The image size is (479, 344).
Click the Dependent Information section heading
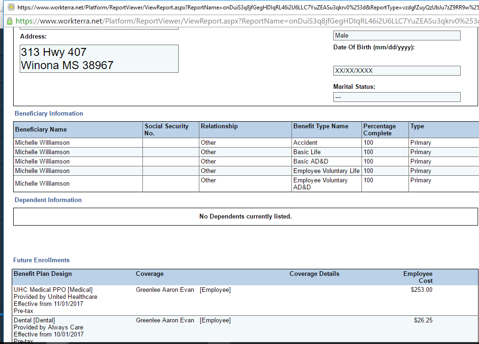tap(48, 200)
